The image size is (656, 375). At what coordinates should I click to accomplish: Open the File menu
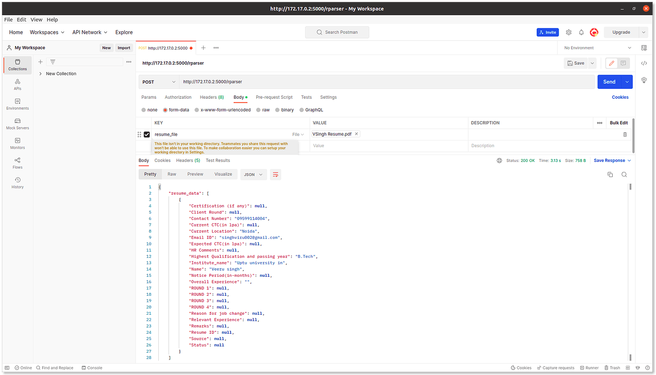[8, 19]
